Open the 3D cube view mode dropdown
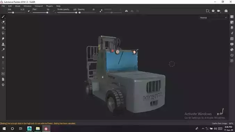This screenshot has width=235, height=132. coord(213,11)
